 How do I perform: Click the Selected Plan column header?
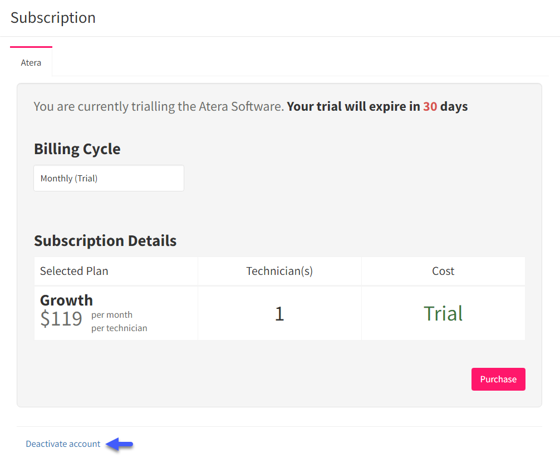[x=74, y=271]
